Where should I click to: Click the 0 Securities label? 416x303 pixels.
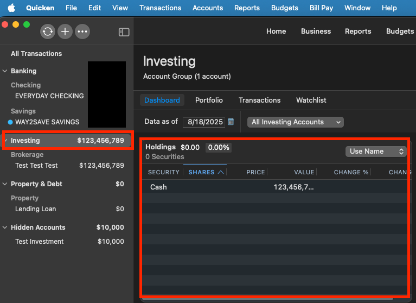(165, 157)
